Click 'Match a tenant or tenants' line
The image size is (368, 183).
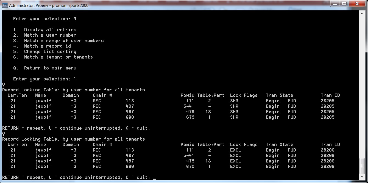coord(53,57)
